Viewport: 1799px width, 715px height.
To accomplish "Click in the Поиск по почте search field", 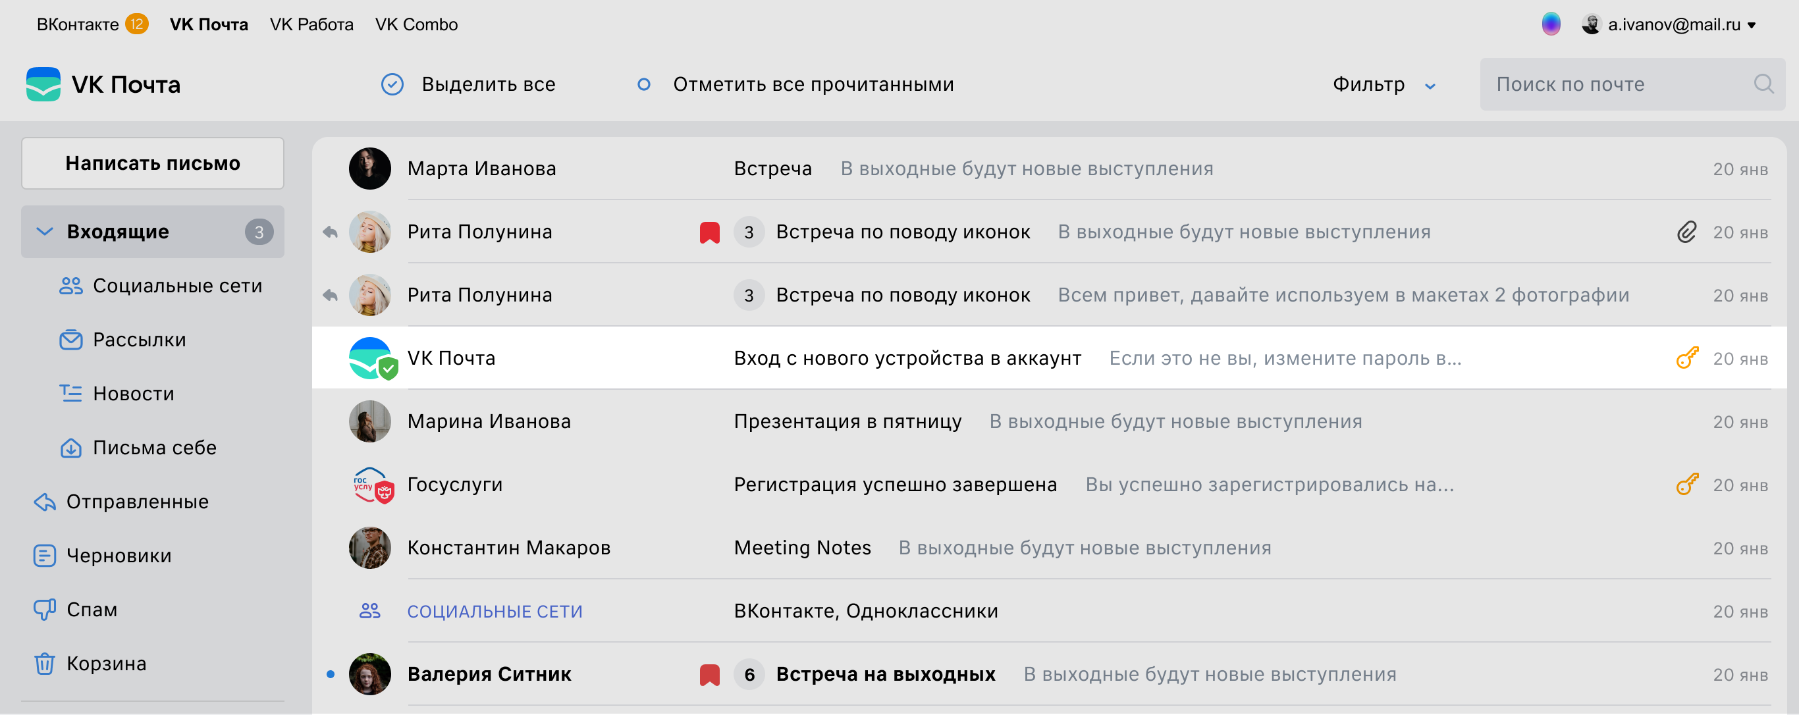I will (1632, 84).
